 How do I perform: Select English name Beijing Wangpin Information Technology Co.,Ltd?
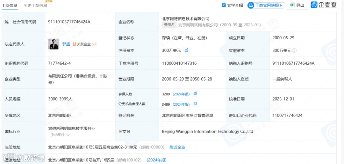tap(208, 131)
